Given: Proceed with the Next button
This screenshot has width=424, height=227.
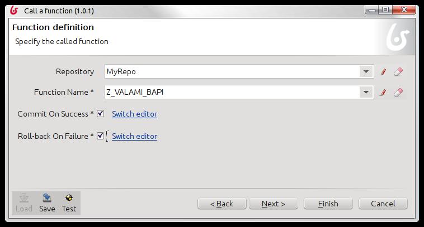Looking at the screenshot, I should 274,204.
